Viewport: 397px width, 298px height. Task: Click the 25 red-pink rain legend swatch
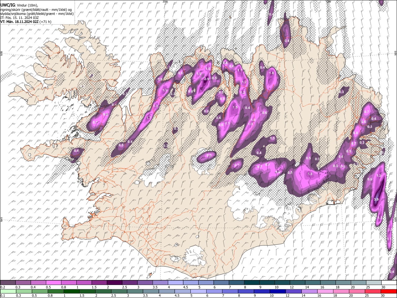373,291
